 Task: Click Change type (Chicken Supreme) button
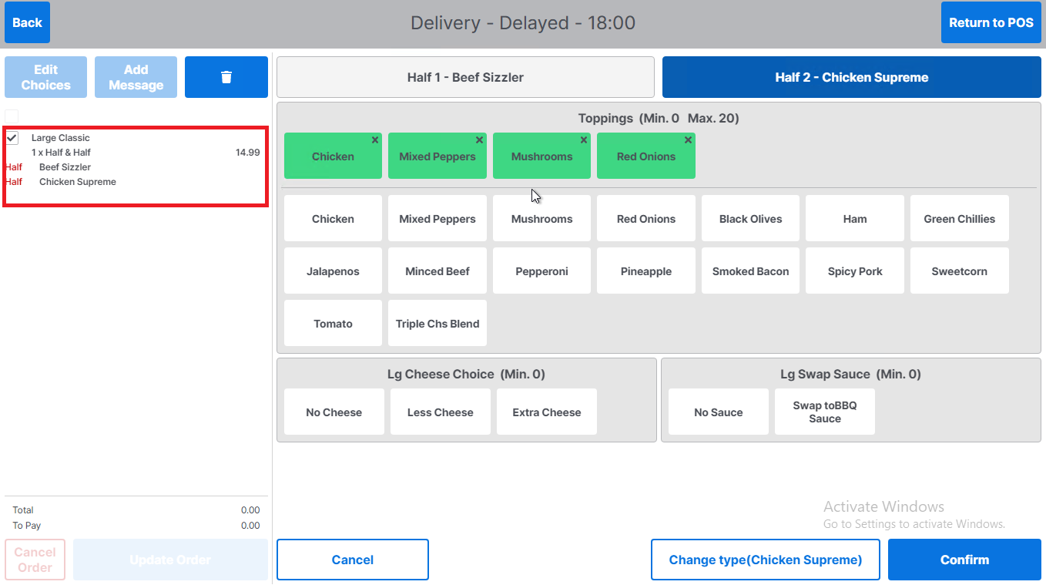(x=765, y=560)
